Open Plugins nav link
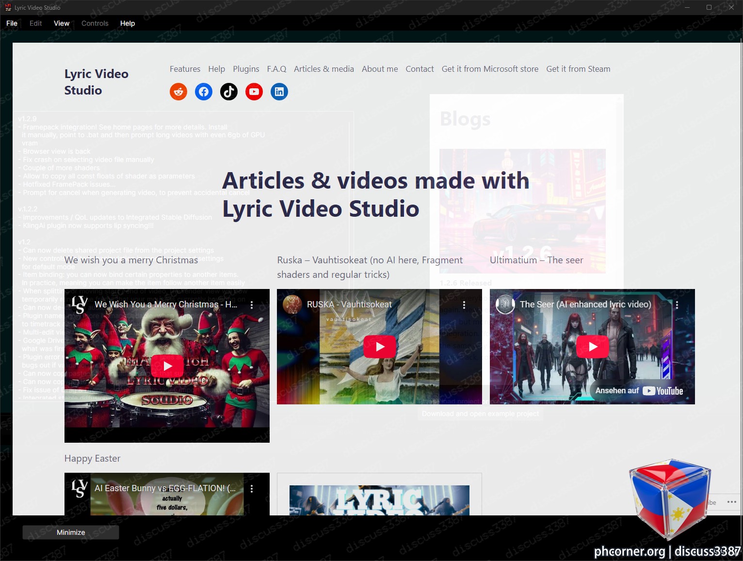The height and width of the screenshot is (561, 743). coord(246,69)
